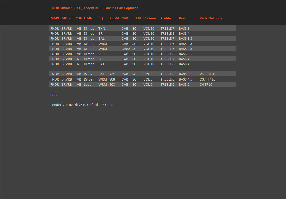The width and height of the screenshot is (286, 199).
Task: Click the Drive gain cell in the KOT row
Action: (88, 74)
